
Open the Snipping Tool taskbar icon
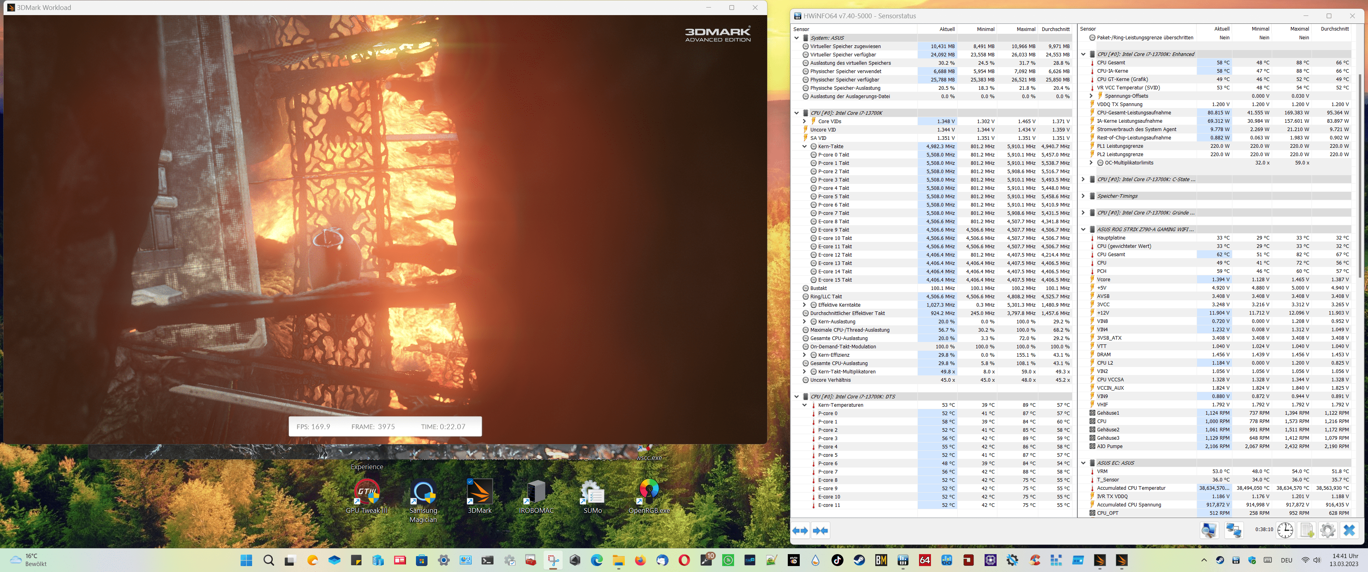(553, 560)
